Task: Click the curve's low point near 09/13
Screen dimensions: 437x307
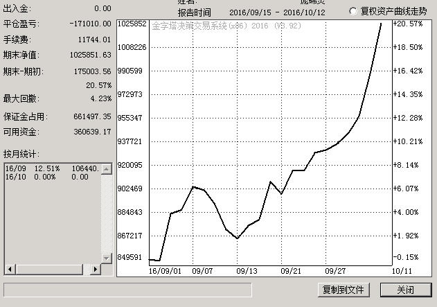Action: coord(237,238)
